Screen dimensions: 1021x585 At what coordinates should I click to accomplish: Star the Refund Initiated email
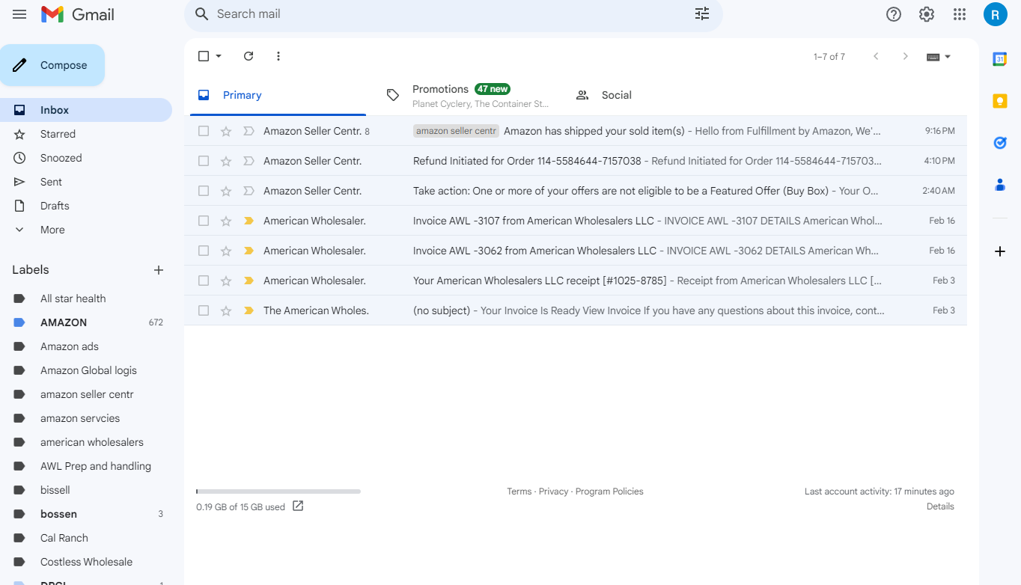click(226, 161)
